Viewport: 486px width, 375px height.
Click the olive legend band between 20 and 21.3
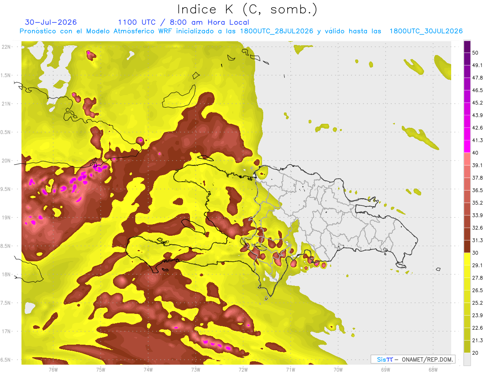click(467, 347)
